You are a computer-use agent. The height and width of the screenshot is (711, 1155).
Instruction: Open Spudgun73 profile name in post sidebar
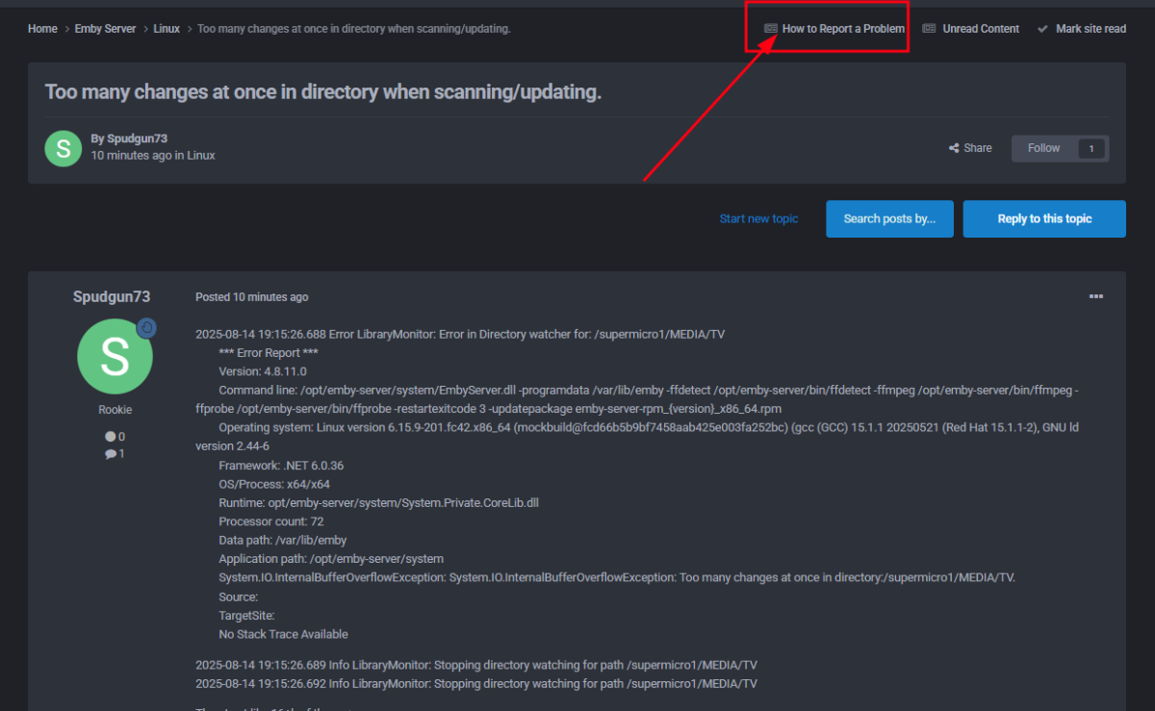point(112,296)
